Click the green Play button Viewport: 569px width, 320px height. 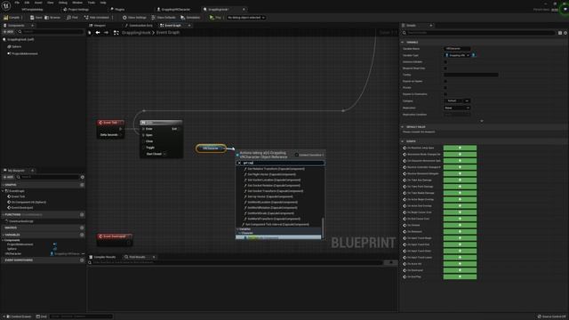click(x=215, y=18)
